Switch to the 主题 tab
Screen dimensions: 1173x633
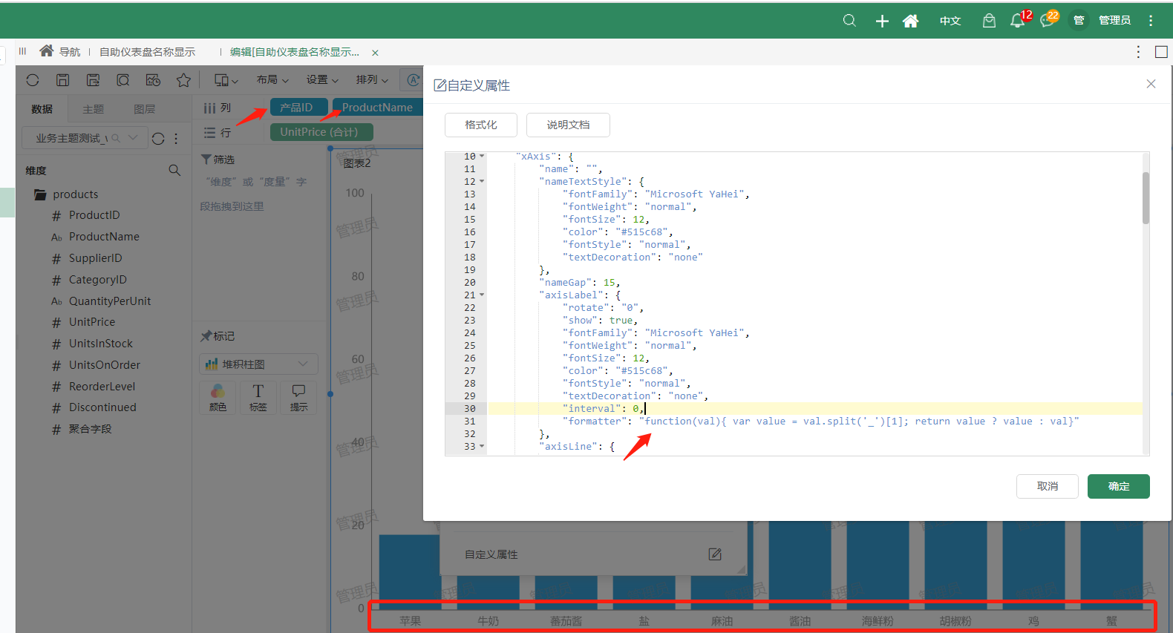click(x=93, y=109)
